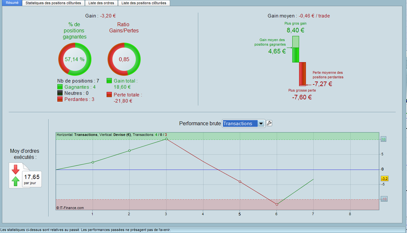Viewport: 407px width, 233px height.
Task: Click the Plus gros gain 8,40 € value
Action: point(296,30)
